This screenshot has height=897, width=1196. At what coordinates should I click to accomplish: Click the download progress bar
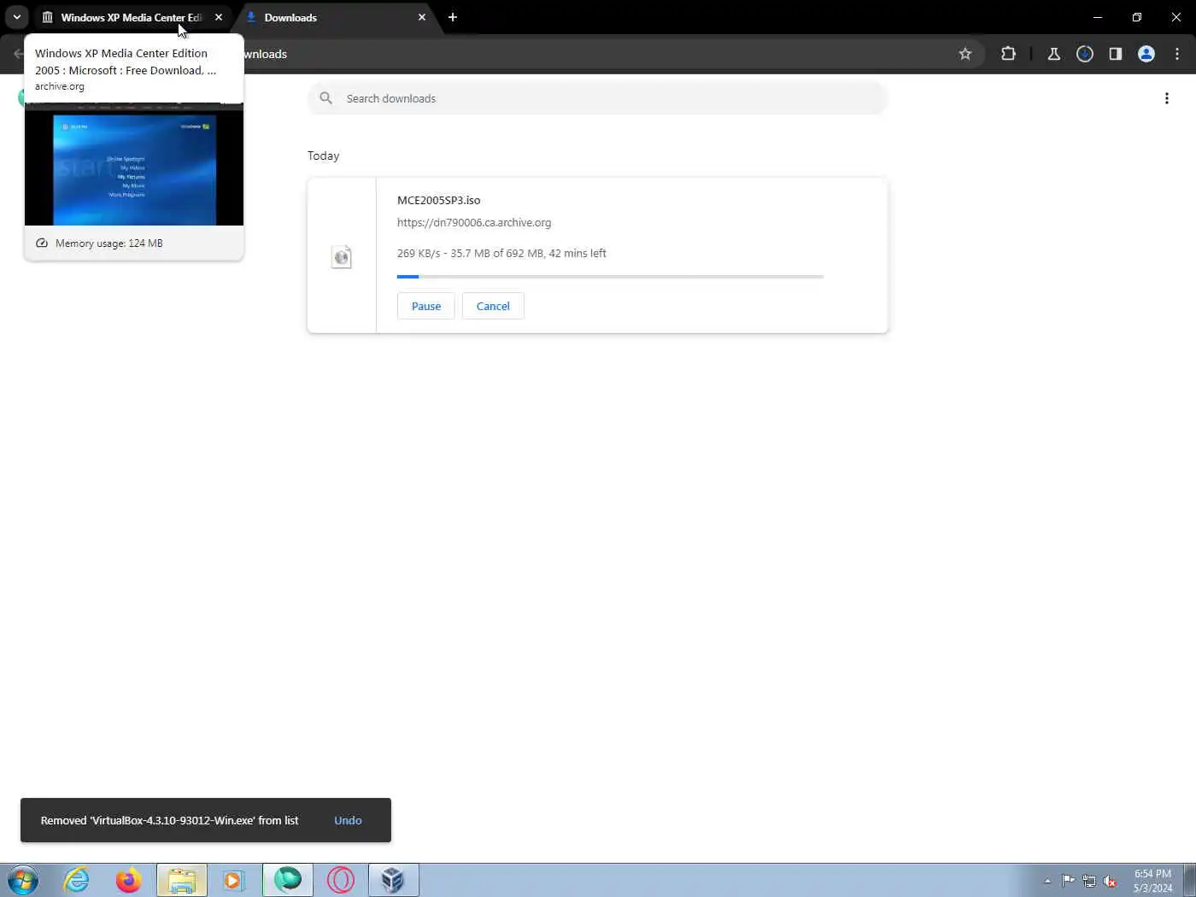click(x=610, y=277)
